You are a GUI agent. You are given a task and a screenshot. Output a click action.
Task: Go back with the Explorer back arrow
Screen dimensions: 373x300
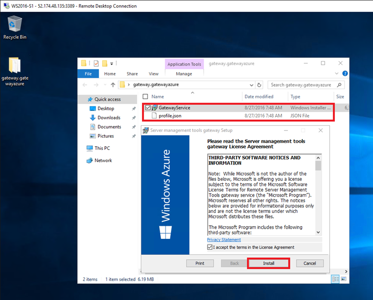click(x=85, y=85)
